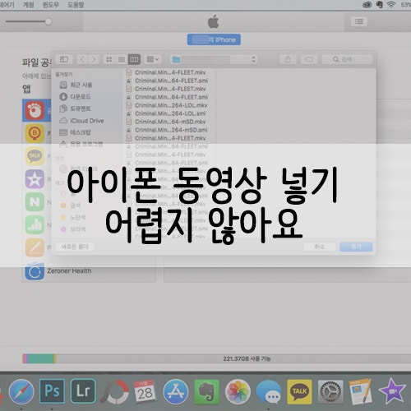The image size is (411, 411).
Task: Open KakaoTalk from the Dock
Action: 299,392
